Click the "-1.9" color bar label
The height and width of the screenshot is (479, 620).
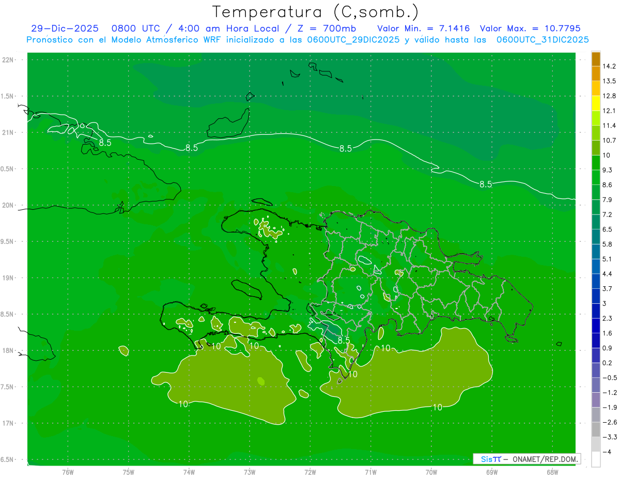(x=610, y=407)
